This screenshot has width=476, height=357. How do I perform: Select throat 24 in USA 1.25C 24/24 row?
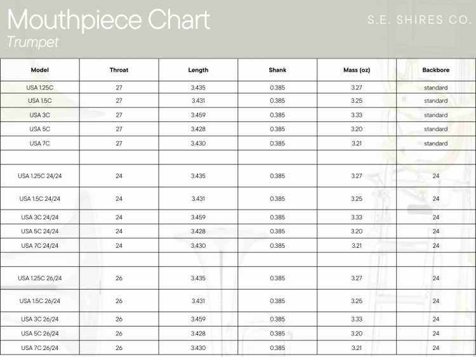coord(119,176)
